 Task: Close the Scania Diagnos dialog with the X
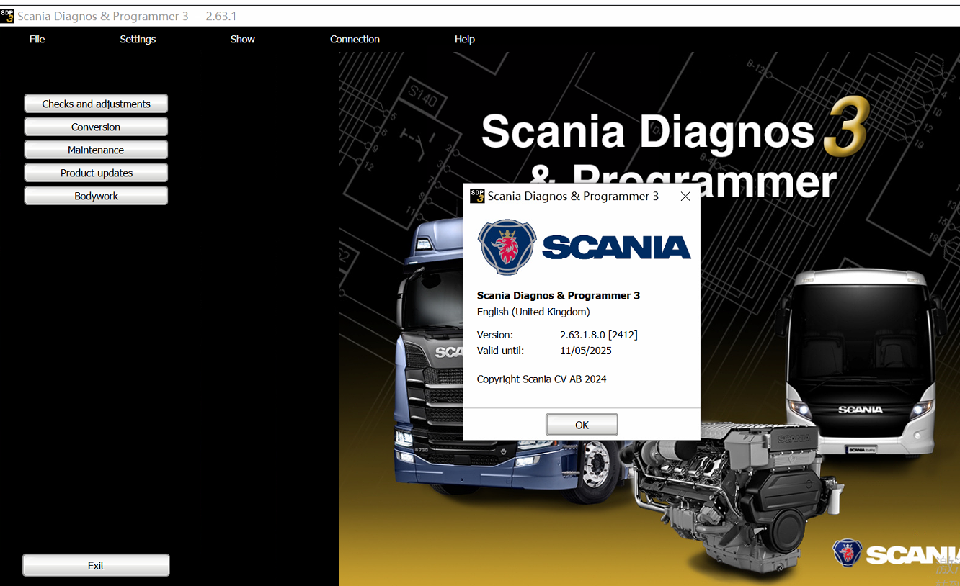pyautogui.click(x=685, y=195)
